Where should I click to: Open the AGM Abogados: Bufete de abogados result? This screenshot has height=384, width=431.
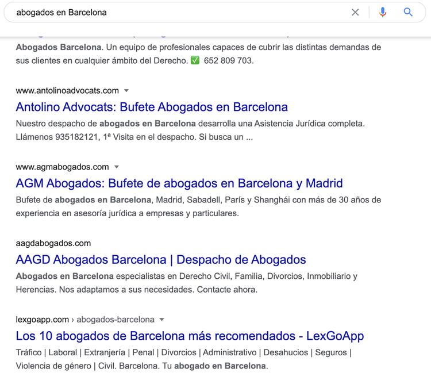(x=179, y=183)
